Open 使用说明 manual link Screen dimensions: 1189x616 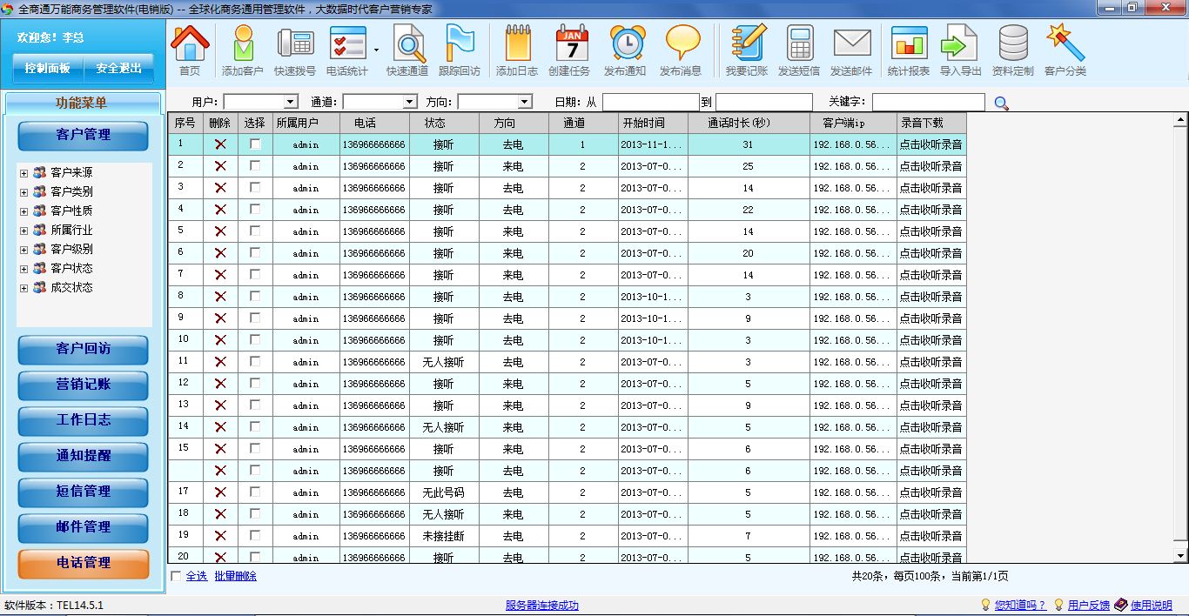pyautogui.click(x=1151, y=605)
